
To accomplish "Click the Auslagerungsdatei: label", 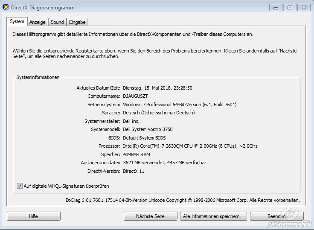I will point(101,163).
